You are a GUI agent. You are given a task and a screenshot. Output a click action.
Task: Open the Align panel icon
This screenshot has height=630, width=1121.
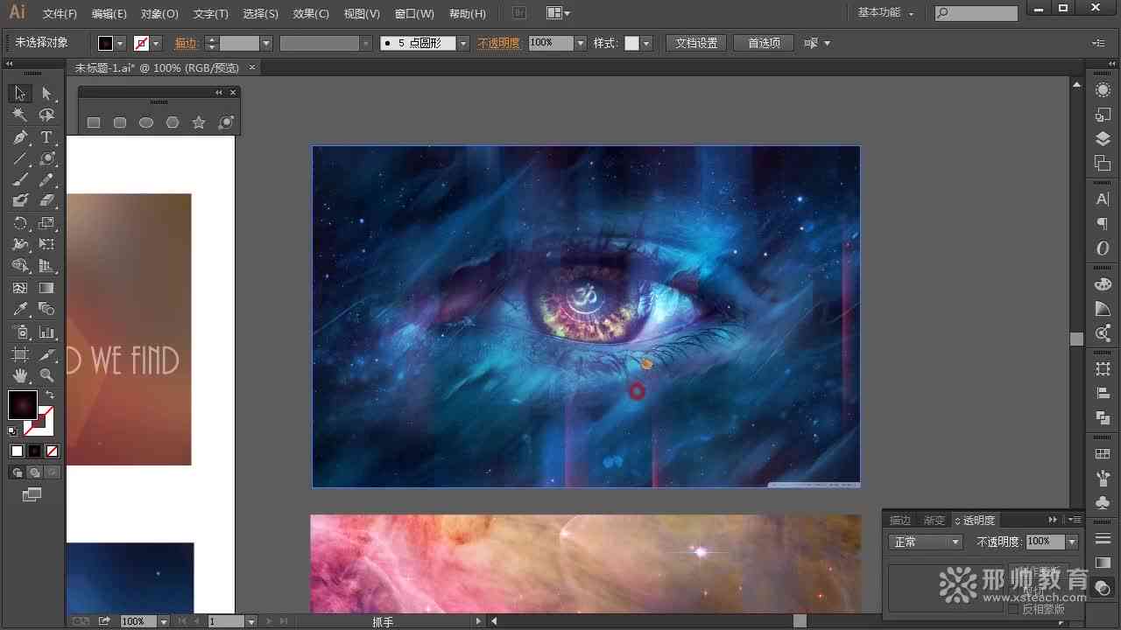coord(1103,394)
